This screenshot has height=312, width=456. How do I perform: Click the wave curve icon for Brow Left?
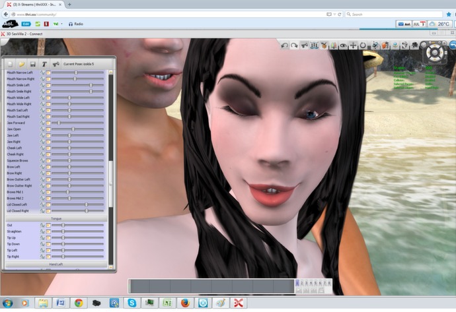(42, 167)
